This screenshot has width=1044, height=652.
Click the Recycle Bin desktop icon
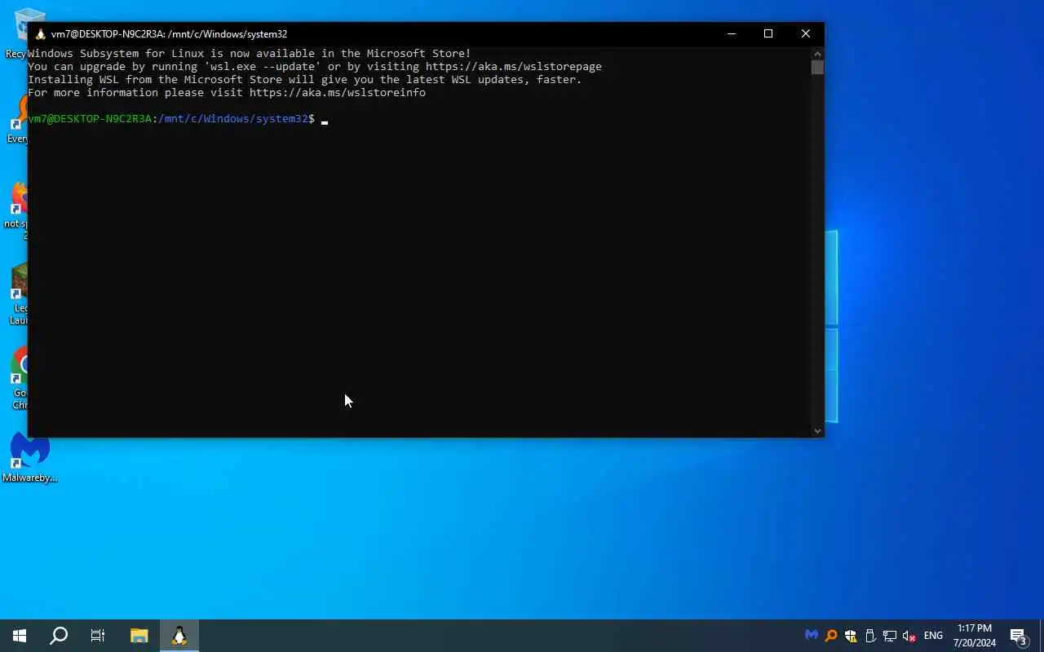tap(24, 33)
